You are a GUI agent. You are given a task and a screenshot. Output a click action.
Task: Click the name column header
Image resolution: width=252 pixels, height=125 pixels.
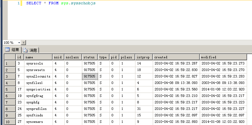coord(38,57)
